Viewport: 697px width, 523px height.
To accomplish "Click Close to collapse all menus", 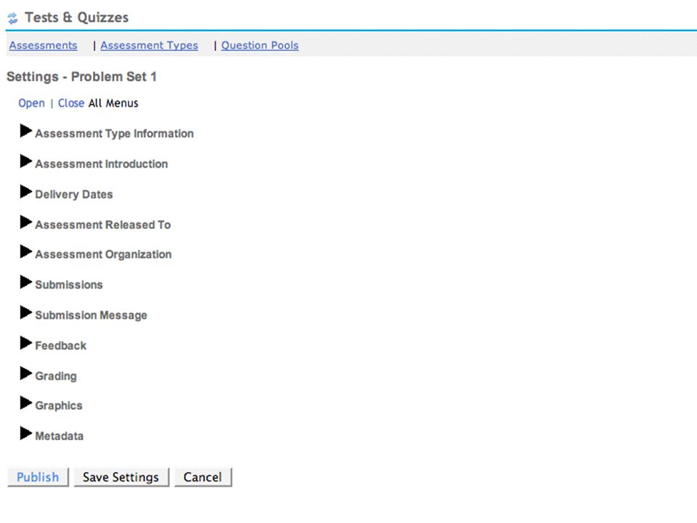I will coord(71,103).
